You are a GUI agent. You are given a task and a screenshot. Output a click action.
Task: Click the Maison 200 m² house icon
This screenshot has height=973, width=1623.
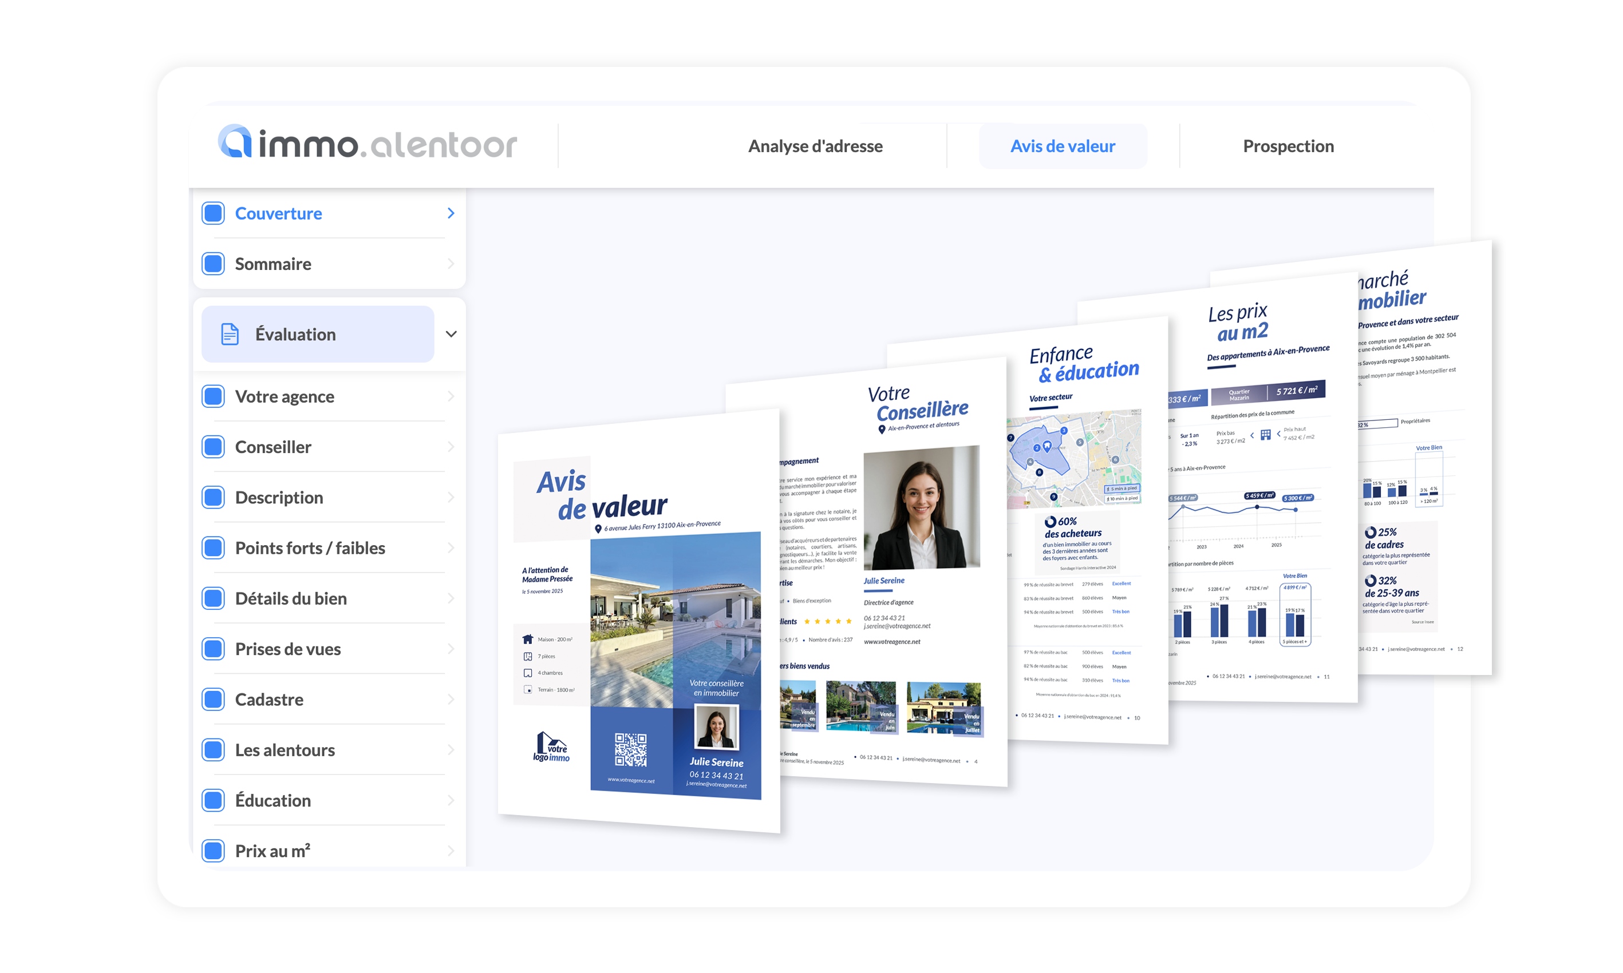(527, 638)
